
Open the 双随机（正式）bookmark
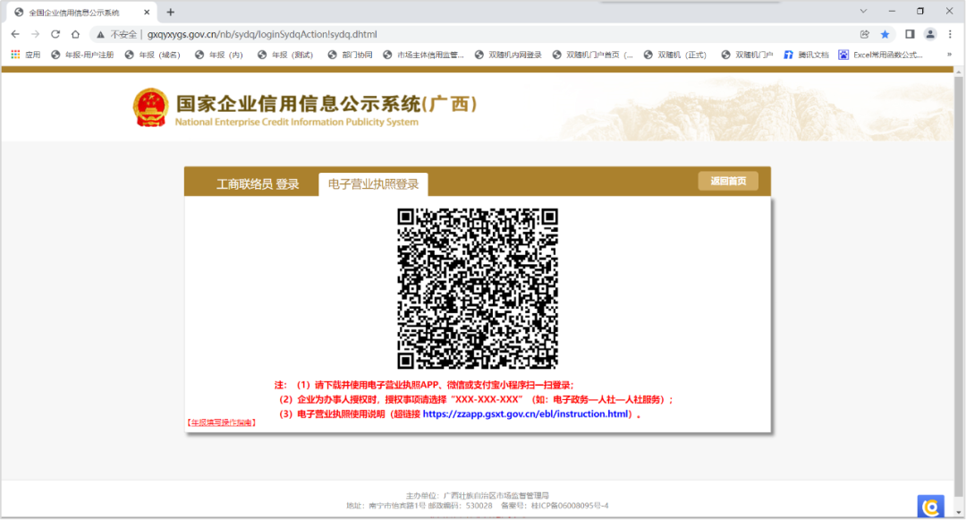pyautogui.click(x=675, y=55)
